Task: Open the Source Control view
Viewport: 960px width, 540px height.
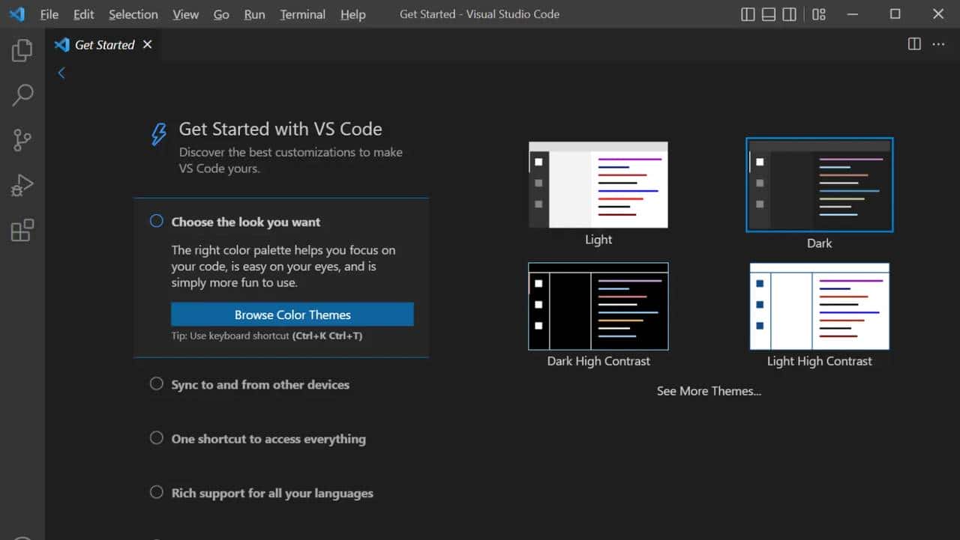Action: click(x=22, y=140)
